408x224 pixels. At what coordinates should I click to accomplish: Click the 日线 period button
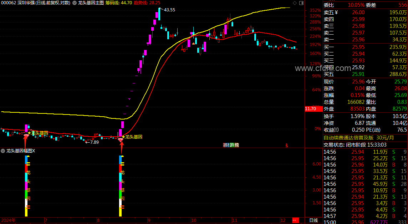(313, 220)
